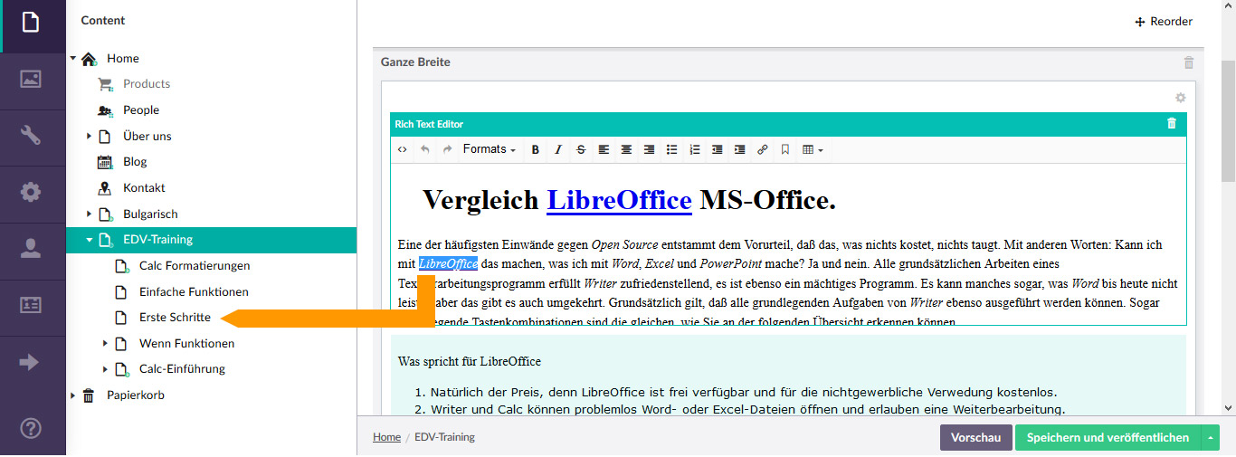Select the Kontakt tree item

click(x=144, y=188)
